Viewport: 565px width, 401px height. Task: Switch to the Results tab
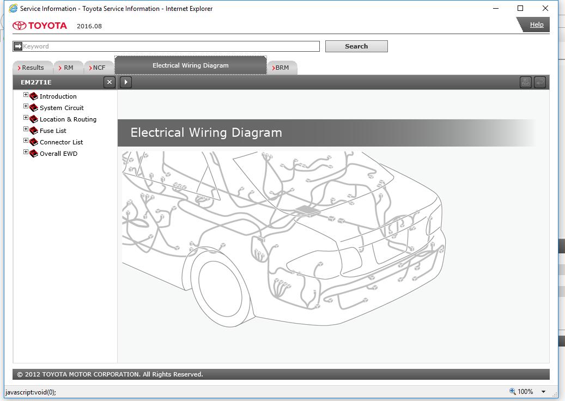click(32, 68)
